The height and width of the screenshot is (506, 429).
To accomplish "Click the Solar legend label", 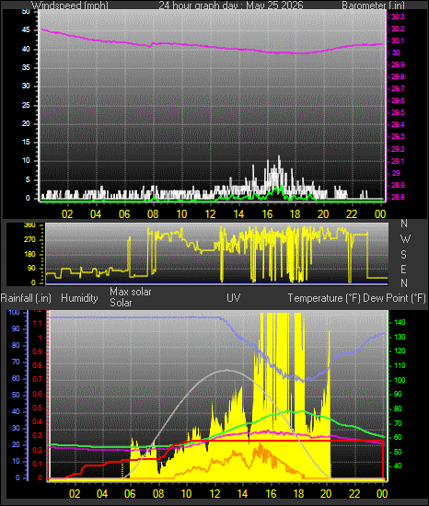I will click(x=121, y=303).
